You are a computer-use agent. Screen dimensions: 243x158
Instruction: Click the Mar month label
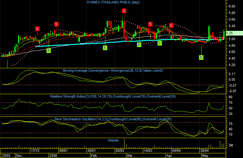[130, 156]
